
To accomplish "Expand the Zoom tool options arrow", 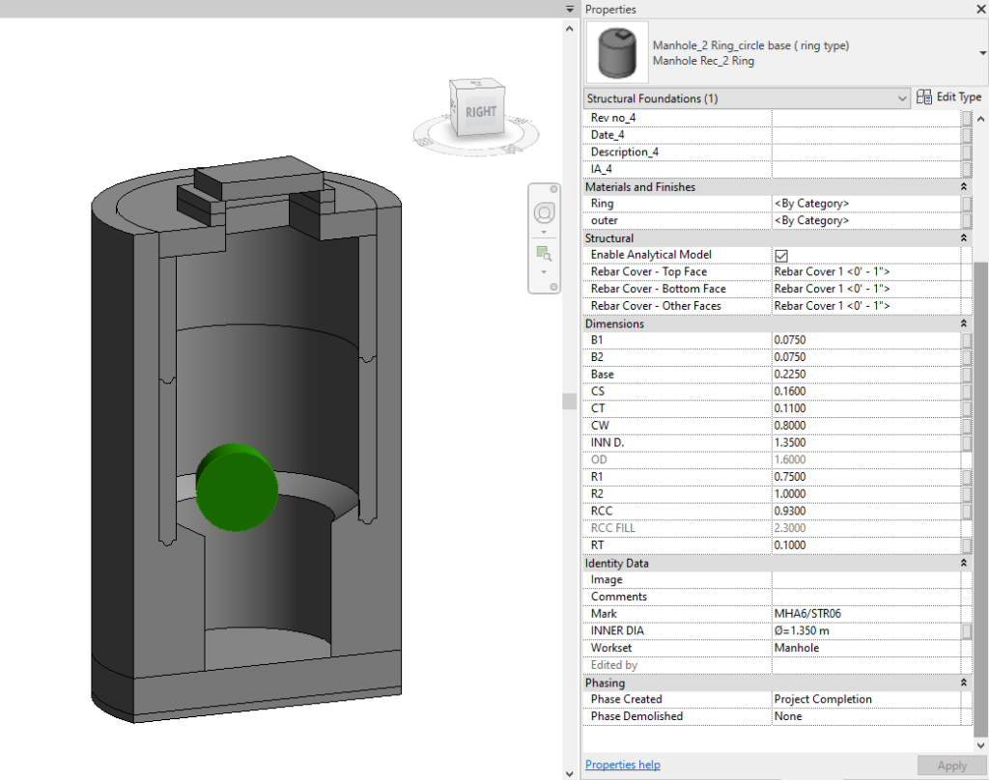I will point(544,271).
